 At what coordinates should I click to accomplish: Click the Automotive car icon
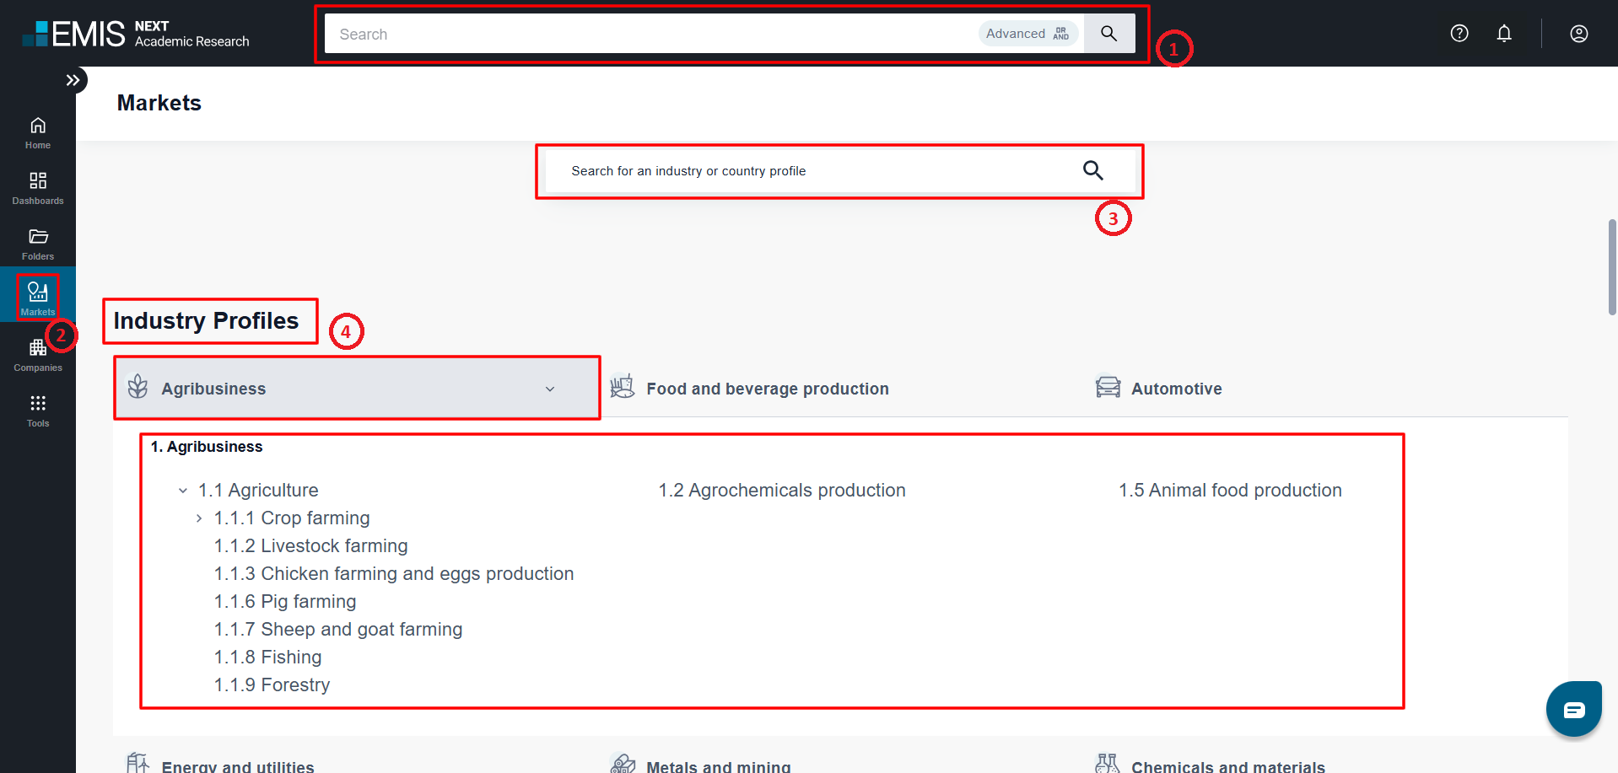click(1108, 387)
